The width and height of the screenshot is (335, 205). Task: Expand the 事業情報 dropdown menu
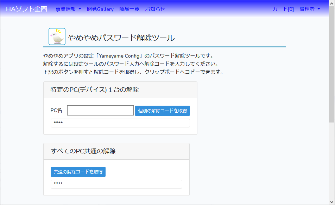point(68,9)
